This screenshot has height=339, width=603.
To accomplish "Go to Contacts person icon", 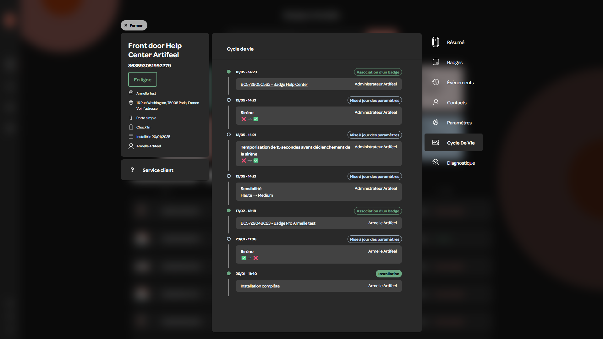I will pyautogui.click(x=436, y=102).
